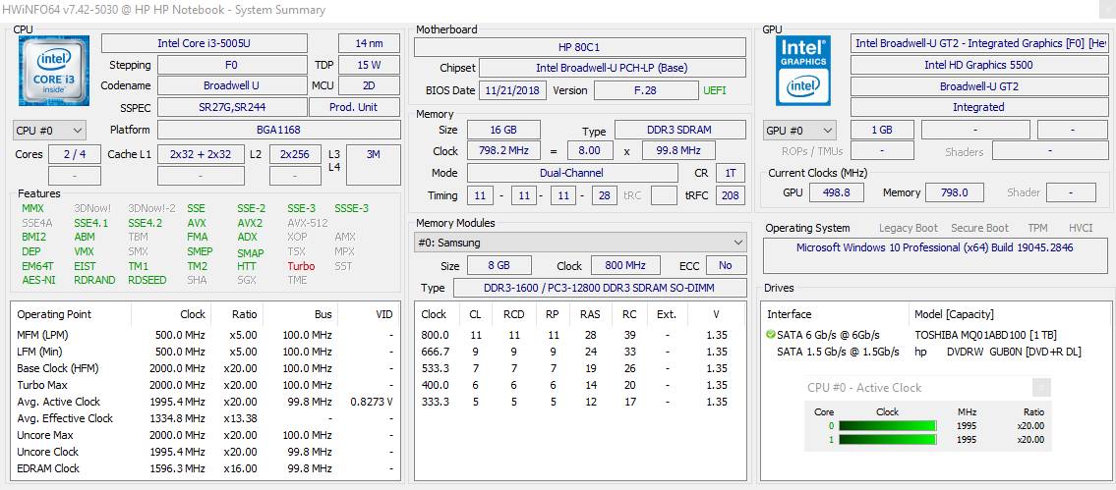
Task: Click the 'Prod. Unit' field
Action: (354, 107)
